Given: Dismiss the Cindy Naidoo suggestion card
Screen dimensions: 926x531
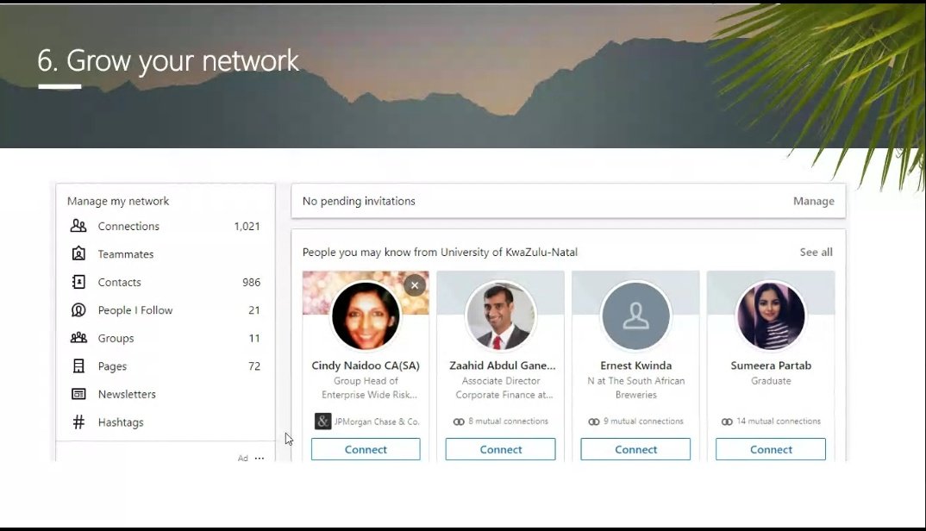Looking at the screenshot, I should 415,285.
